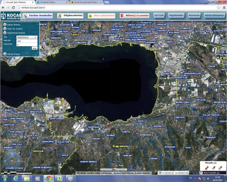The image size is (227, 182).
Task: Click the Parsel No input field
Action: (x=27, y=45)
